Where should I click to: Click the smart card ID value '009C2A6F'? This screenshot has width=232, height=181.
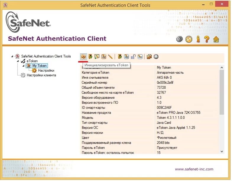coord(164,108)
